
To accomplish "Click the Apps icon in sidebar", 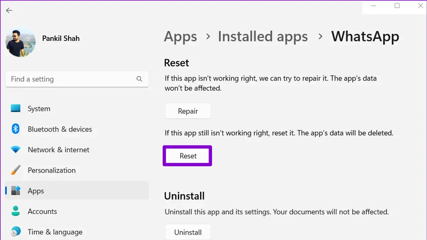I will [x=16, y=191].
